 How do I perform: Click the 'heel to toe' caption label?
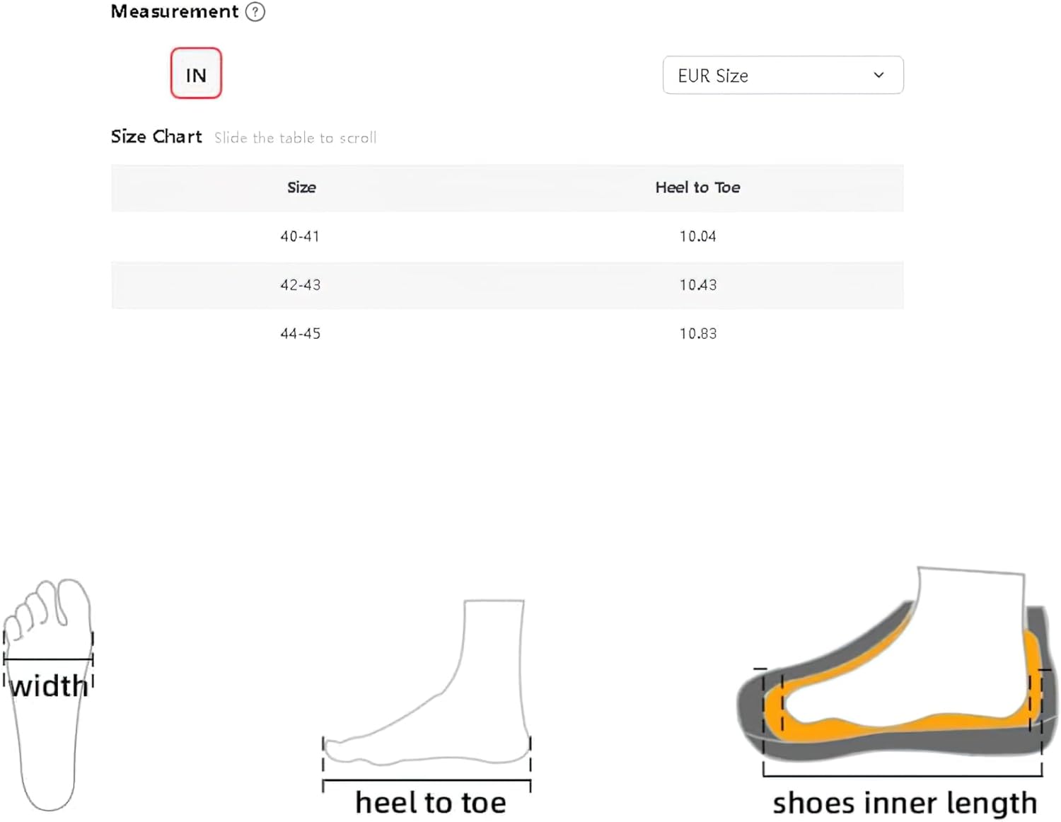431,803
